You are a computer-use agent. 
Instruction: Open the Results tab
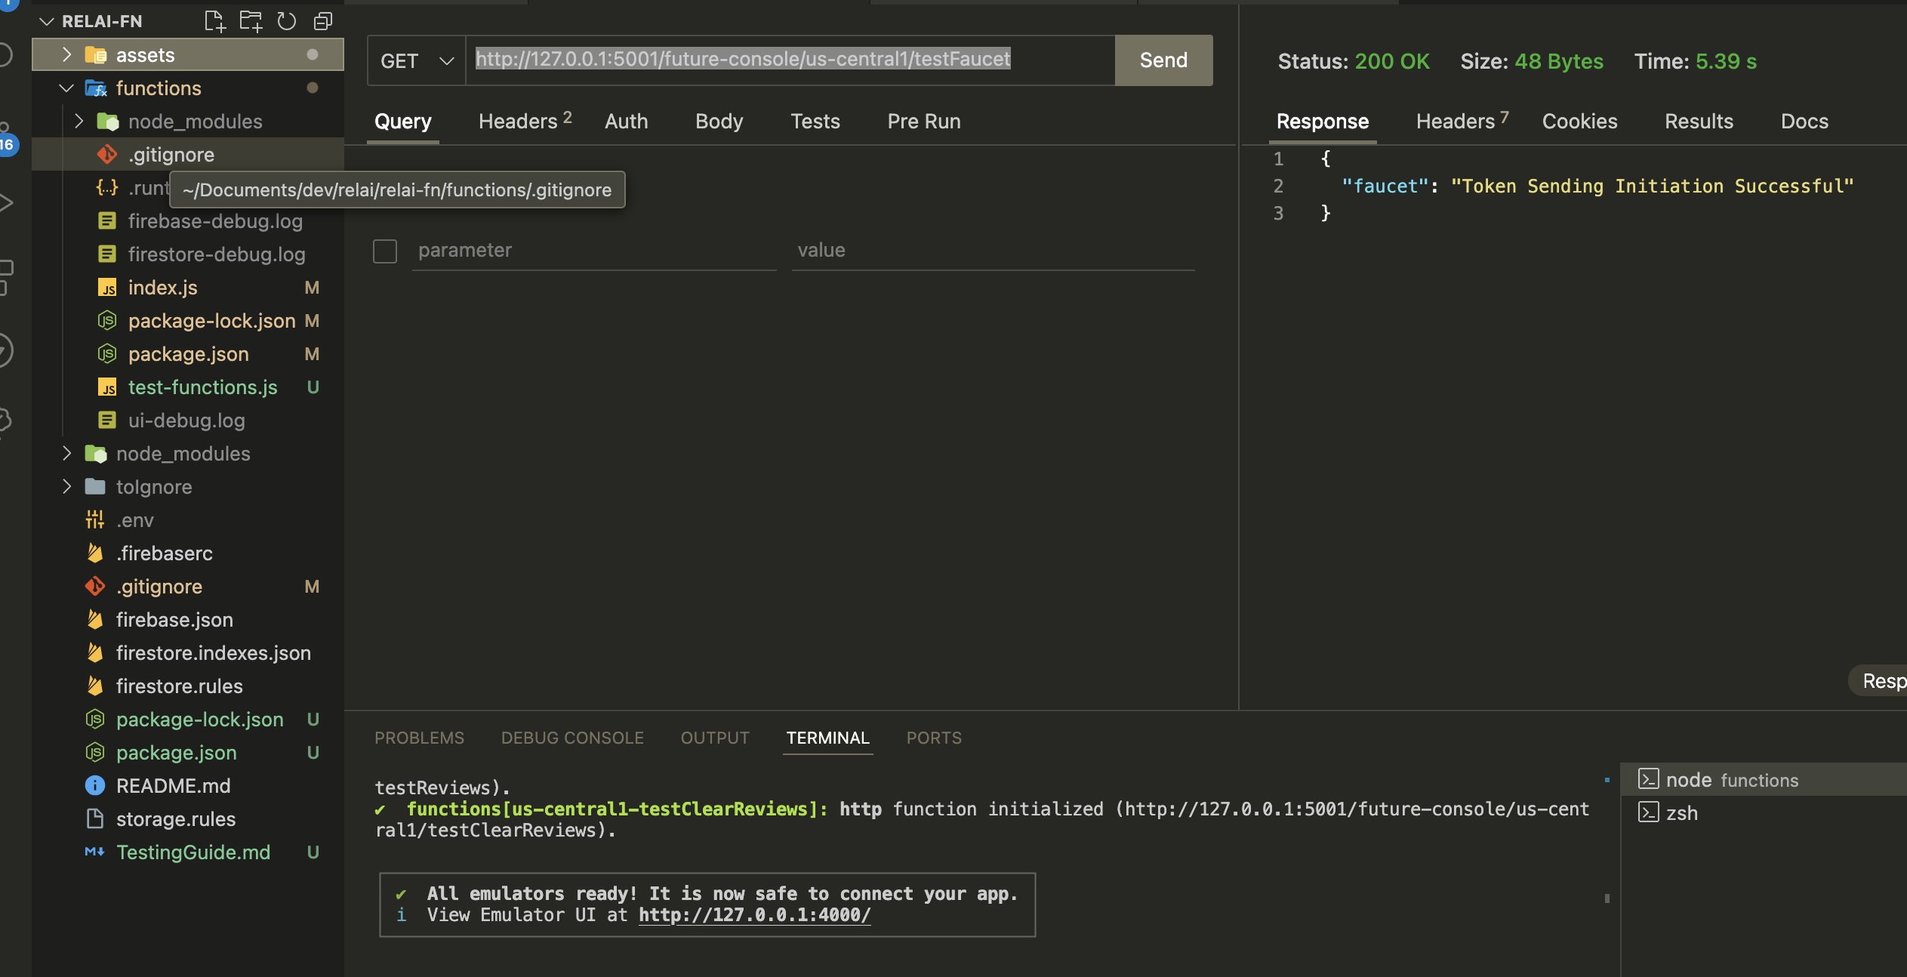(x=1699, y=121)
